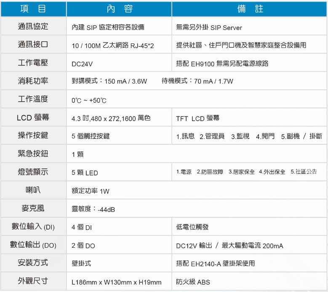Viewport: 328px width, 292px height.
Task: Click '搭配 EH9100 無需另配電源線路' note
Action: [222, 64]
